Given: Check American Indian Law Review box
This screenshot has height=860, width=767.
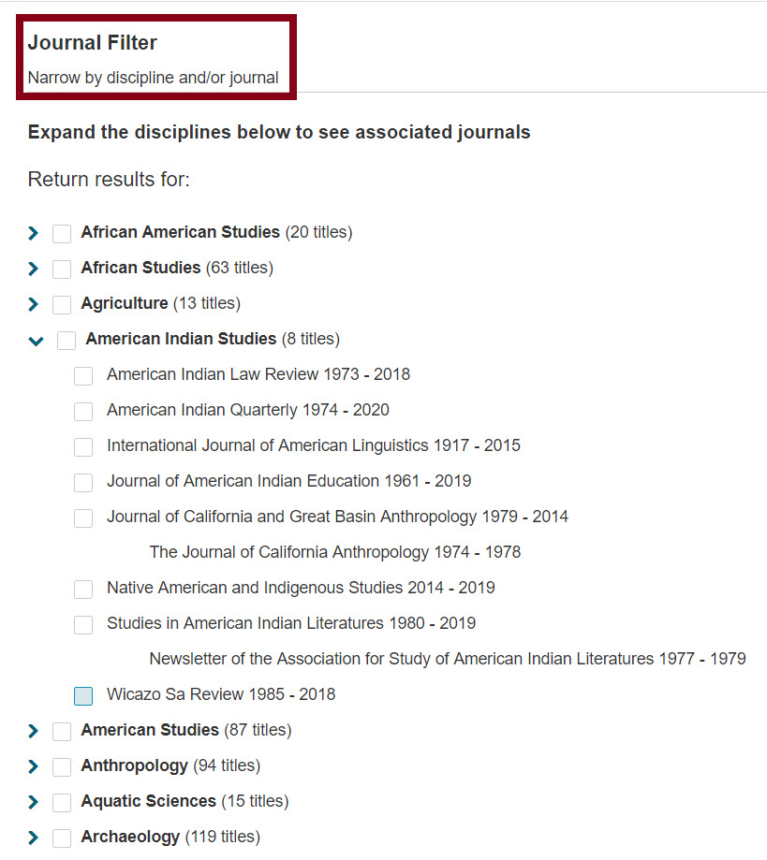Looking at the screenshot, I should tap(83, 375).
